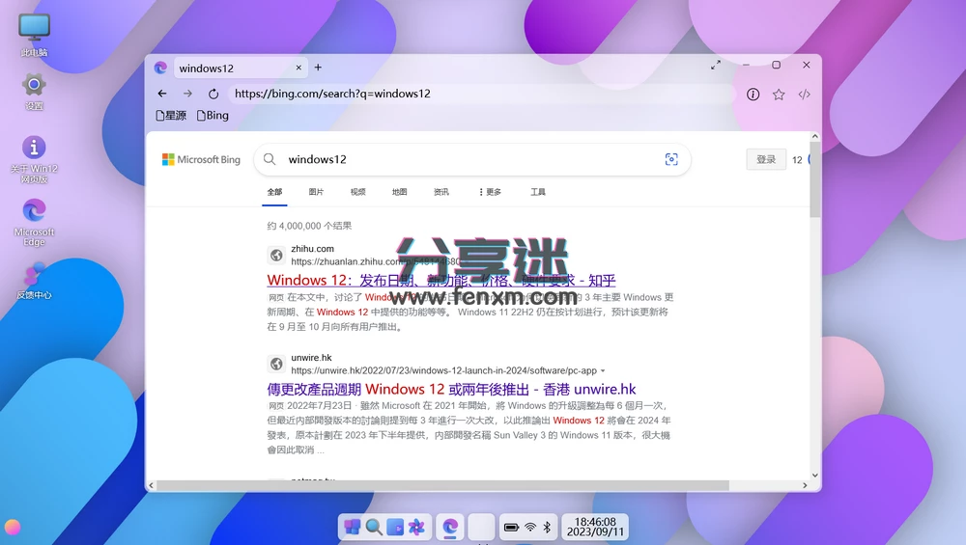Click the Wi-Fi icon in system tray
The height and width of the screenshot is (545, 966).
(530, 527)
